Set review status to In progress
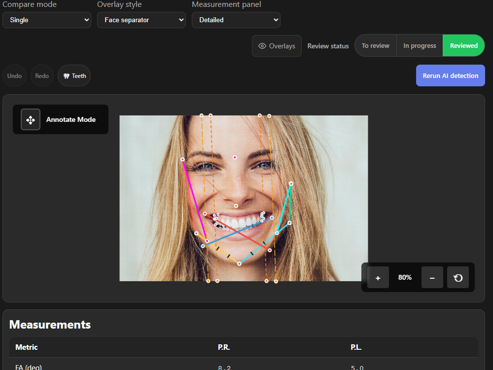Image resolution: width=493 pixels, height=370 pixels. click(x=420, y=45)
